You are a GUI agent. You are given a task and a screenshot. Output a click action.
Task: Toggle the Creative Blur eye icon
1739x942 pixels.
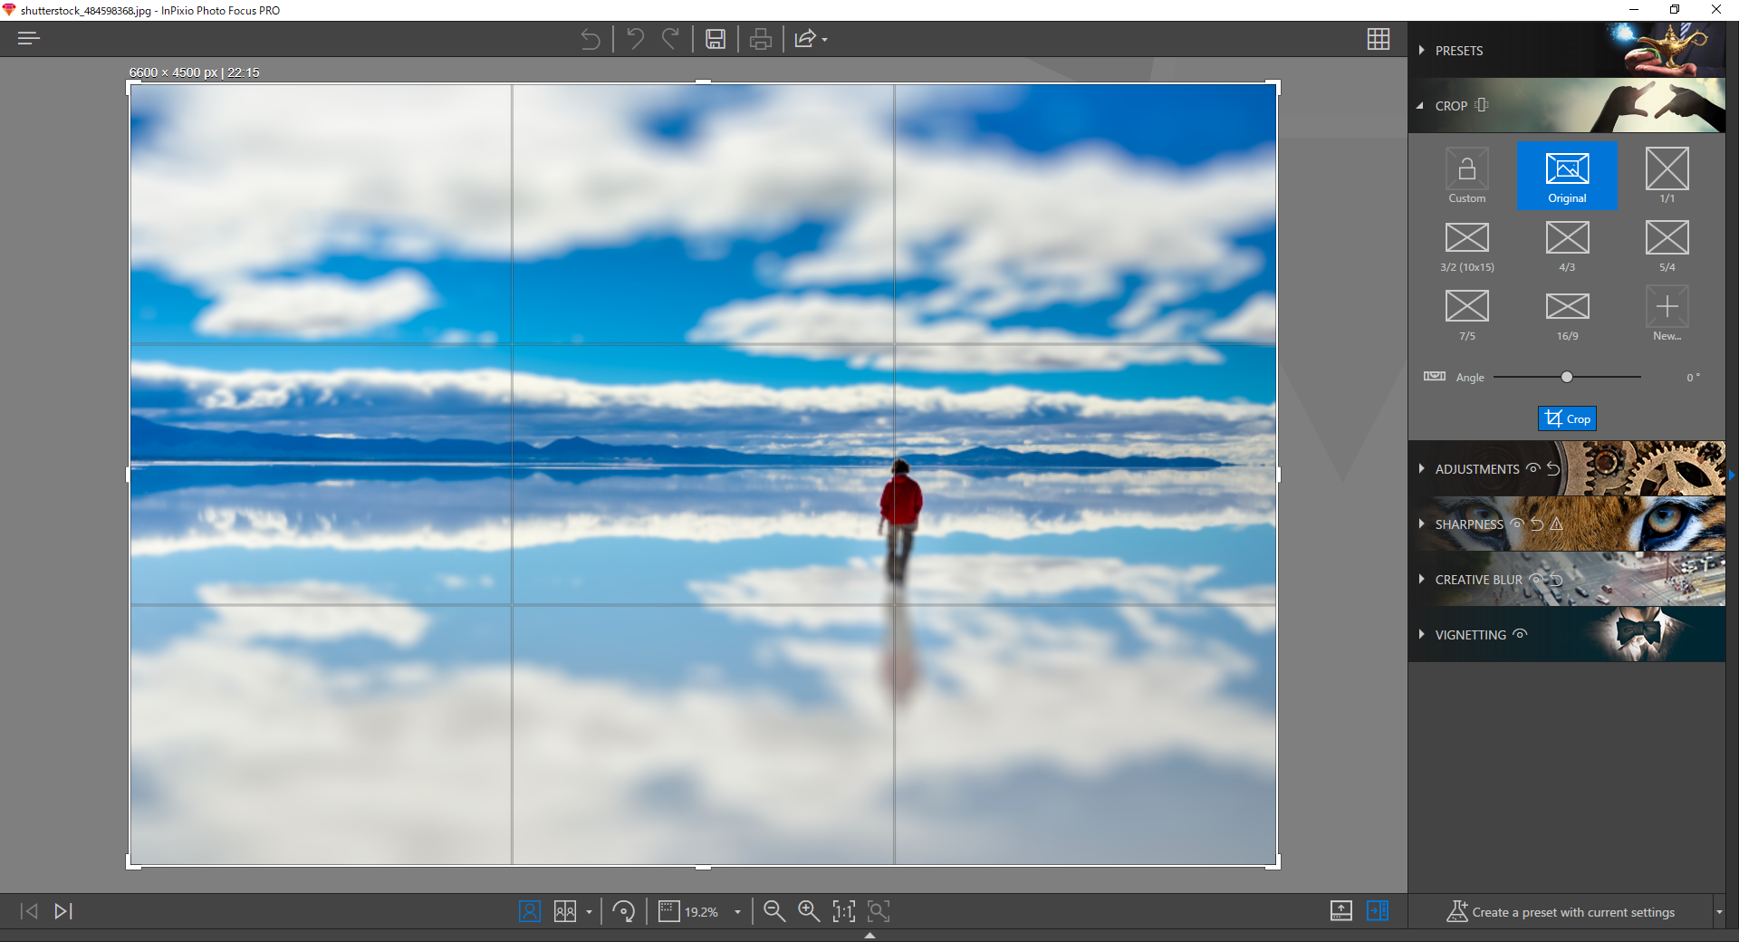click(x=1536, y=580)
